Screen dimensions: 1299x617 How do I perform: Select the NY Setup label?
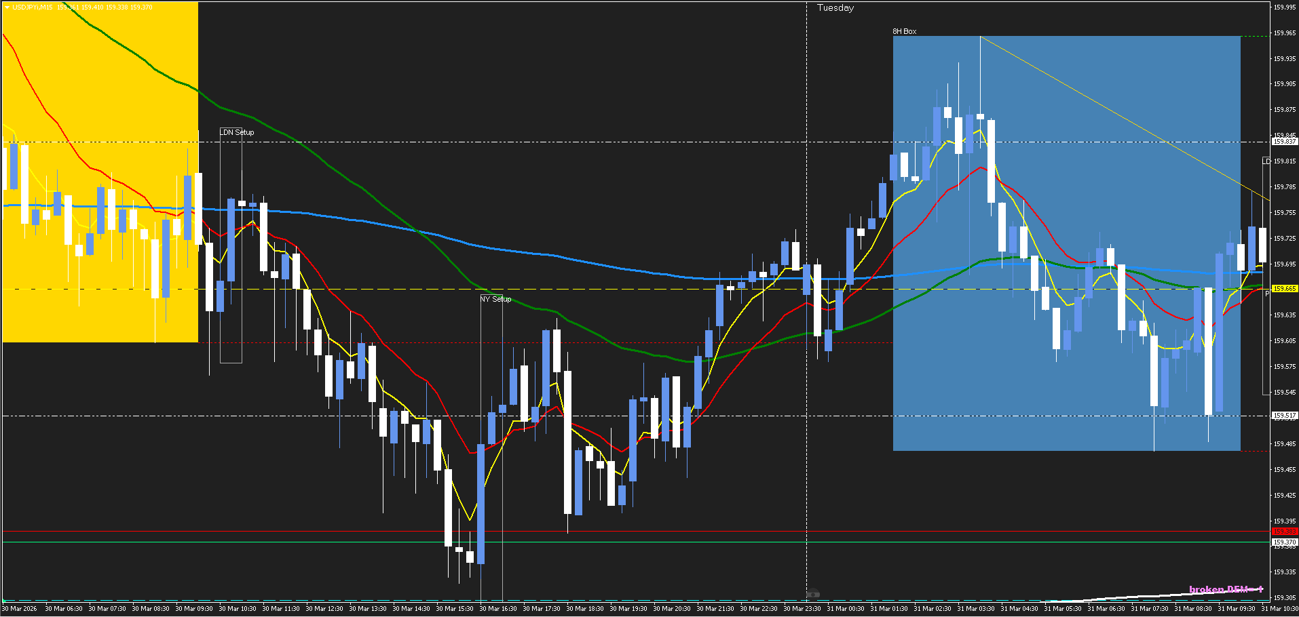495,299
